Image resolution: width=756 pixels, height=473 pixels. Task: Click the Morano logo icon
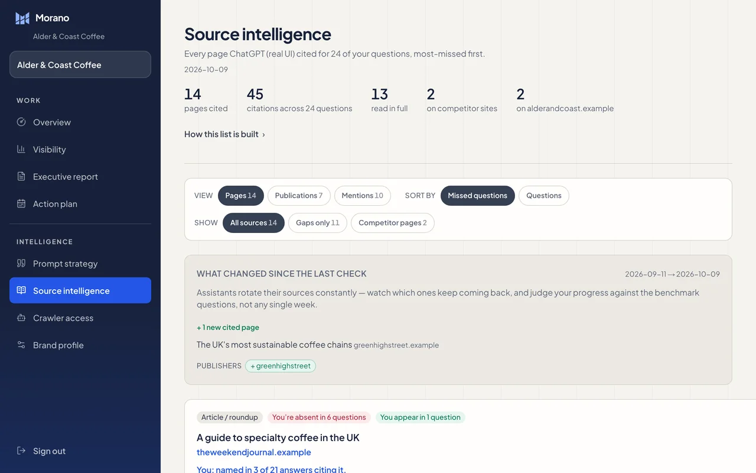pyautogui.click(x=22, y=18)
